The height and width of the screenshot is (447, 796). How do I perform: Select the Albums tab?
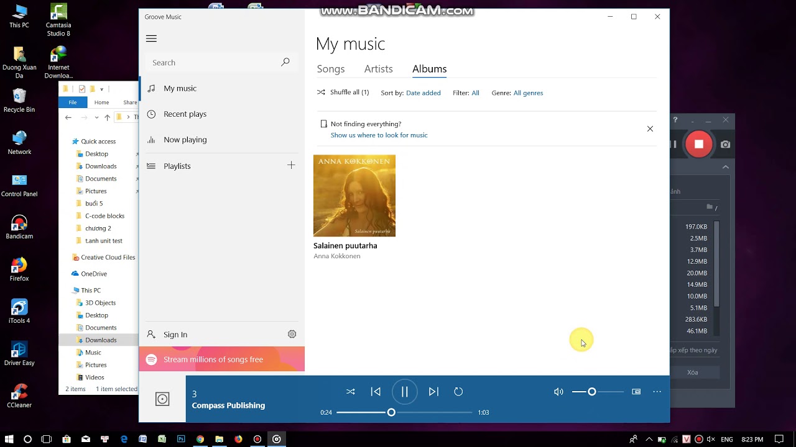(x=429, y=69)
